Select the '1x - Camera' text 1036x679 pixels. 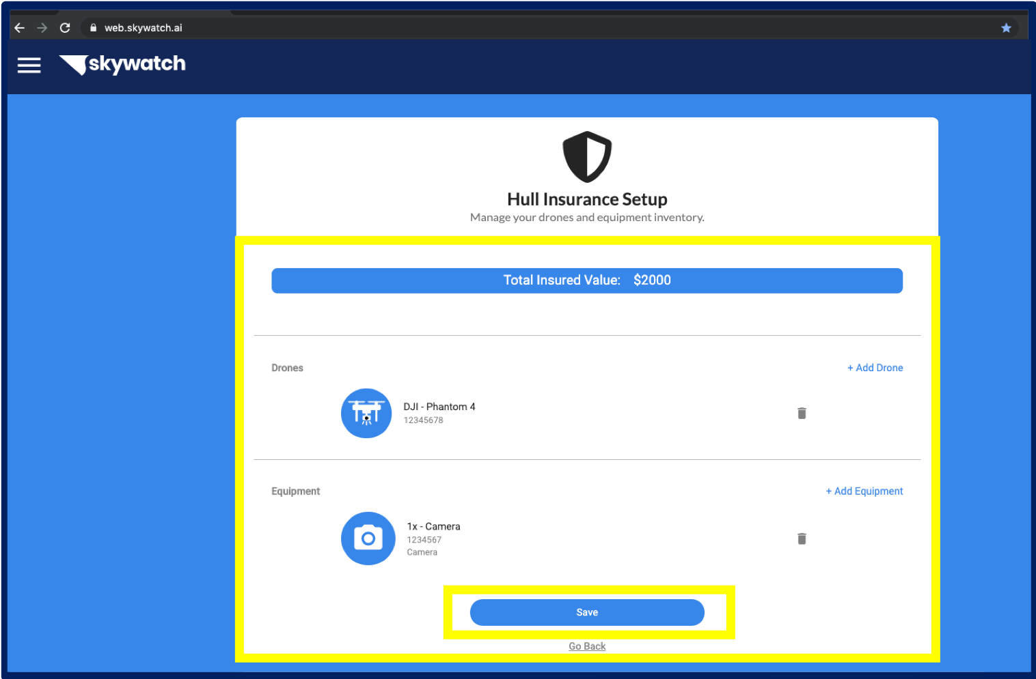(433, 527)
